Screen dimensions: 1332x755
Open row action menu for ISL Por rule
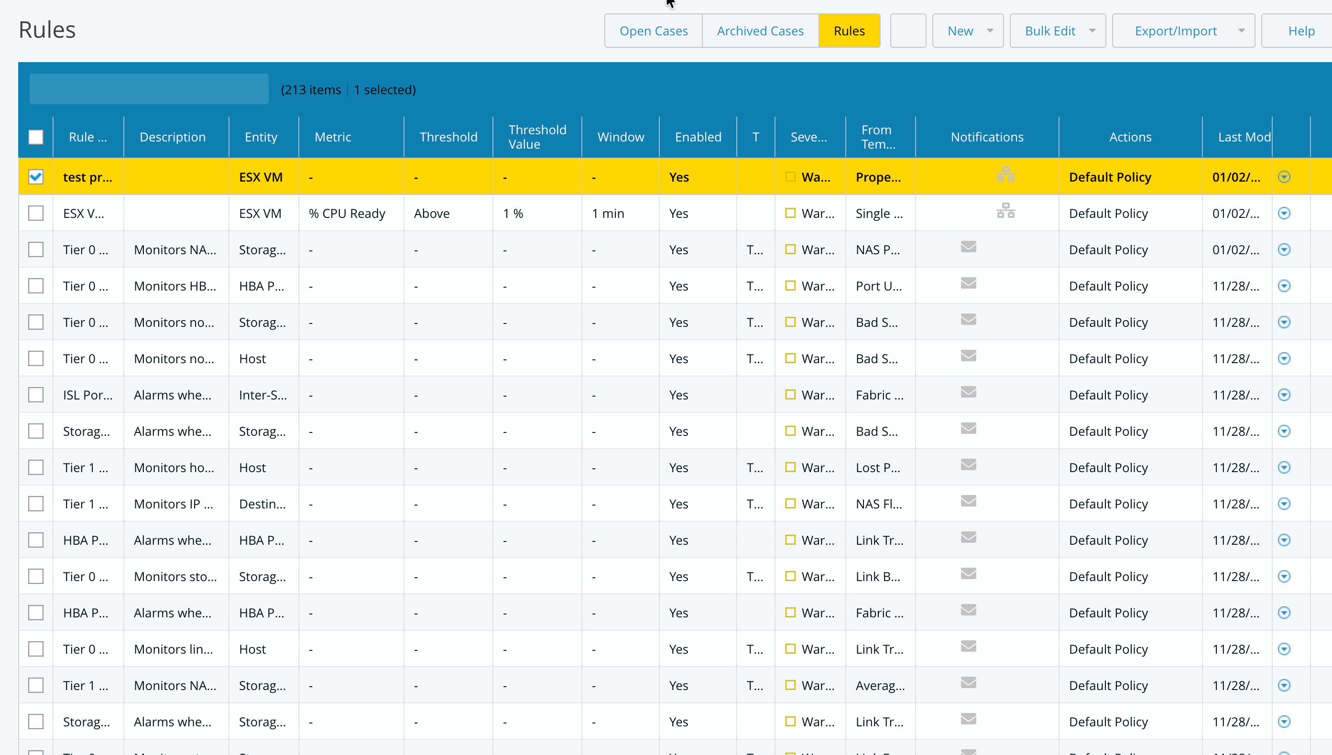tap(1284, 395)
